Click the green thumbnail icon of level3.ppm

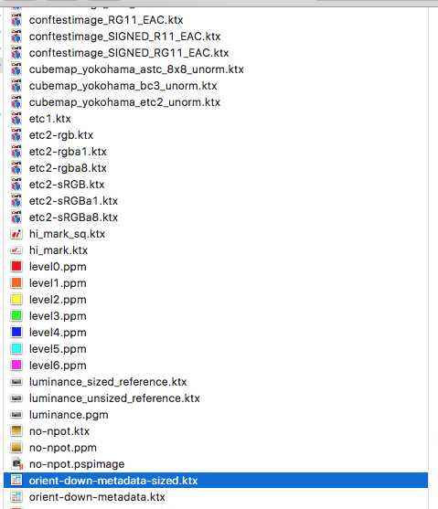tap(16, 316)
